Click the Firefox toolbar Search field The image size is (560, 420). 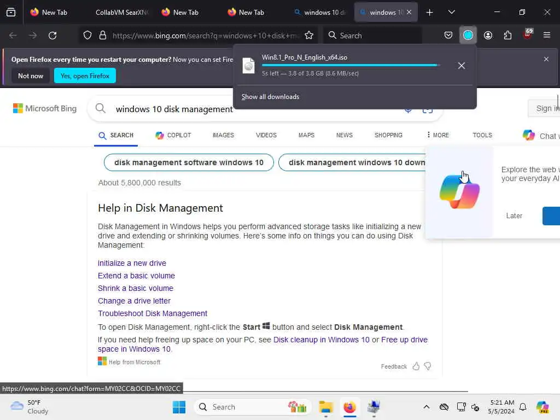click(372, 36)
